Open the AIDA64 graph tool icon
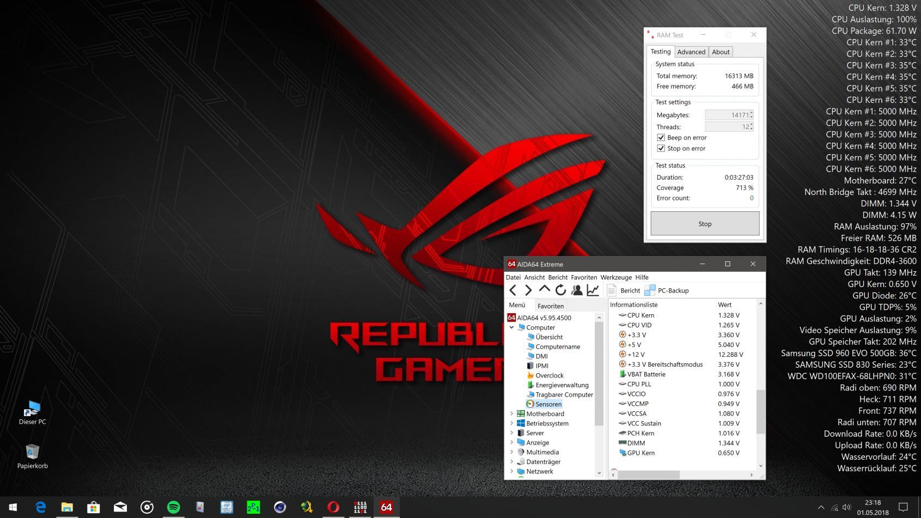 click(593, 290)
